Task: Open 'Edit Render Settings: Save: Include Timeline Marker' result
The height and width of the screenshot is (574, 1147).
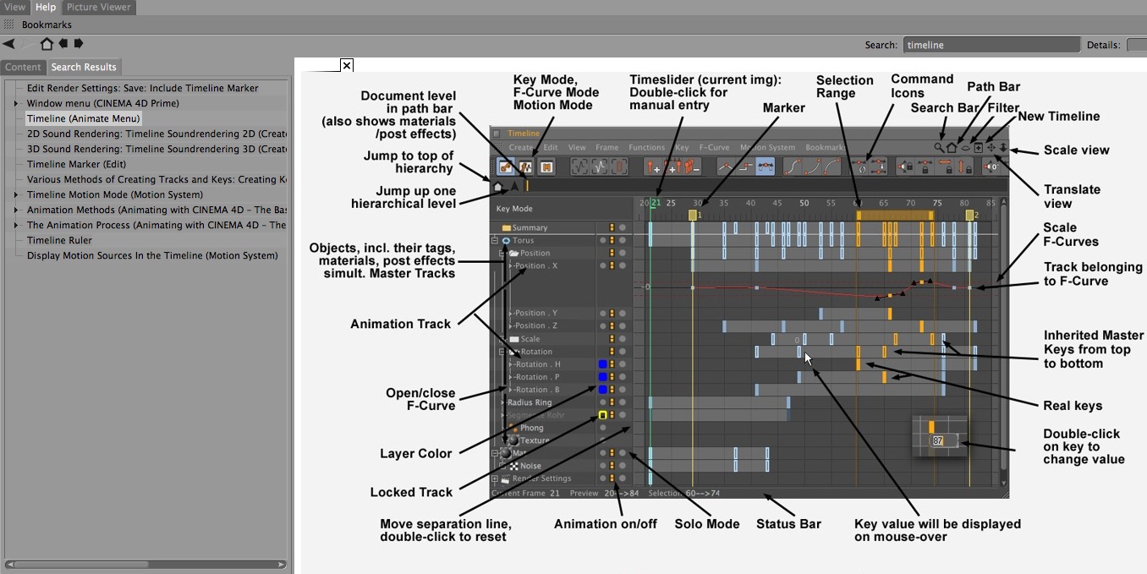Action: pos(143,88)
